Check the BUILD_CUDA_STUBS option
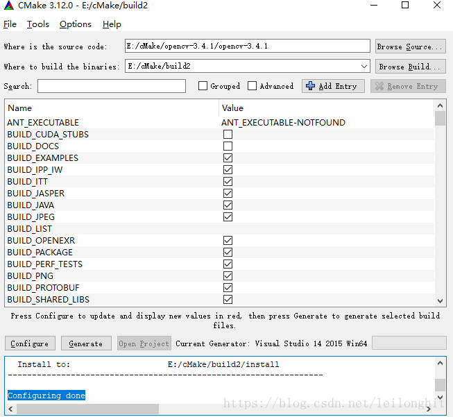Screen dimensions: 453x417 coord(228,135)
